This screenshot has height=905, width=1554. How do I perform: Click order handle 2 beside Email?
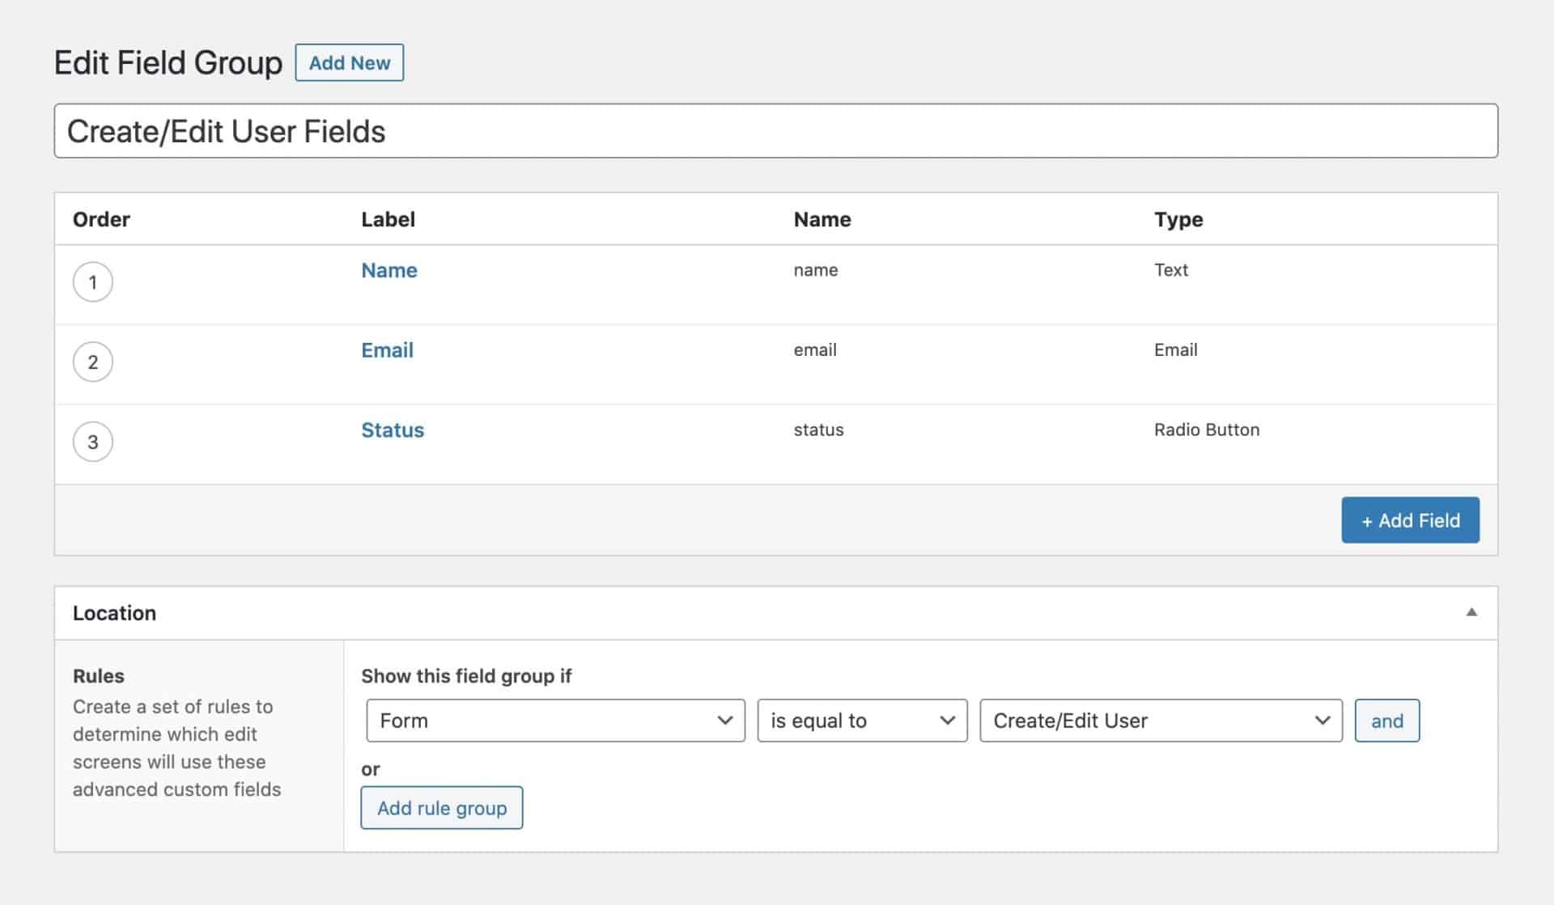(93, 362)
